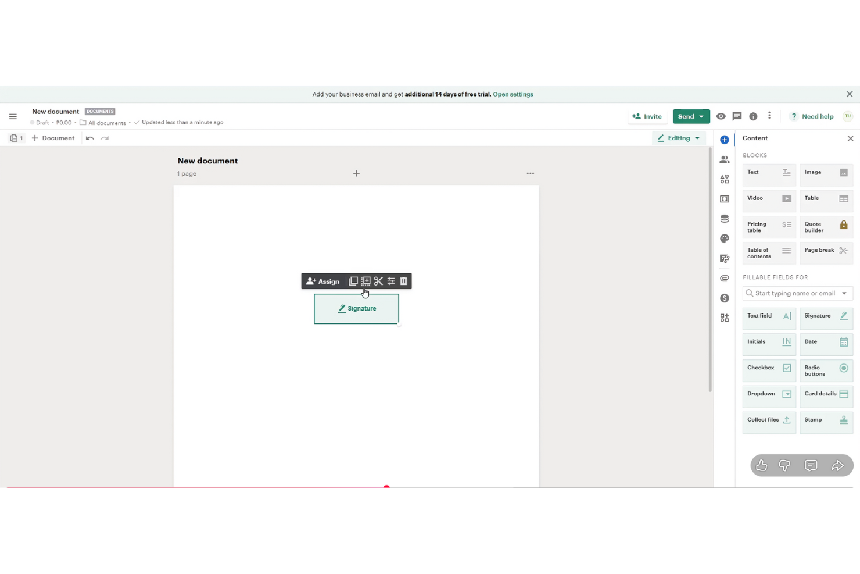The height and width of the screenshot is (574, 860).
Task: Click the undo arrow icon
Action: [90, 138]
